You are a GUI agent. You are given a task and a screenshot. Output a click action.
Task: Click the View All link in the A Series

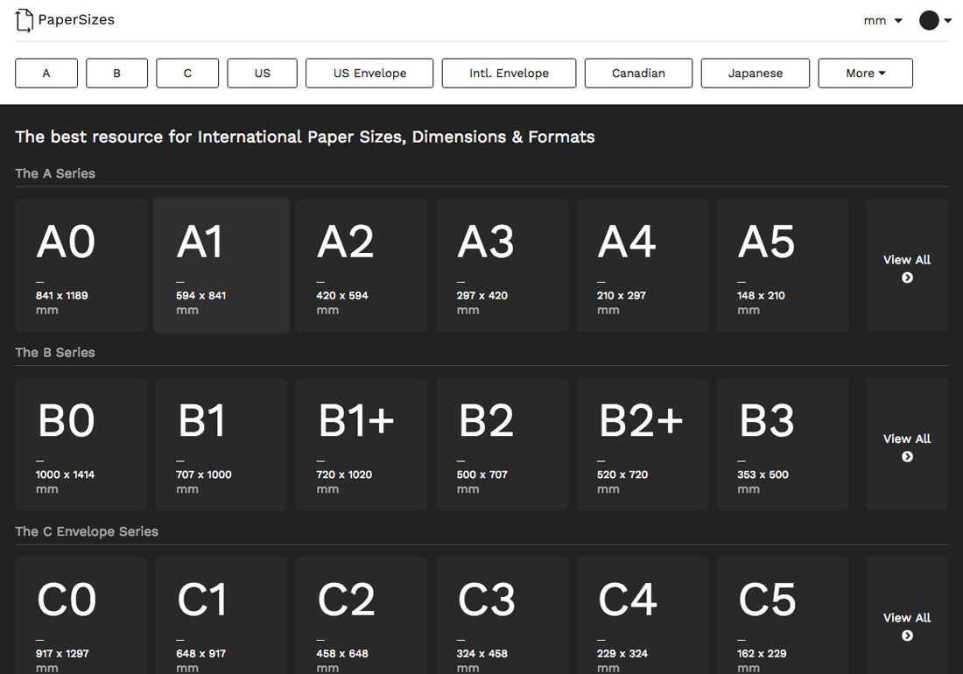click(x=906, y=259)
